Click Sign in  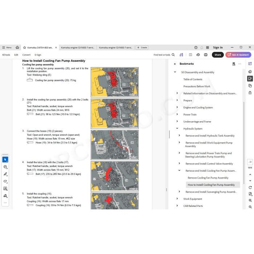coord(218,48)
